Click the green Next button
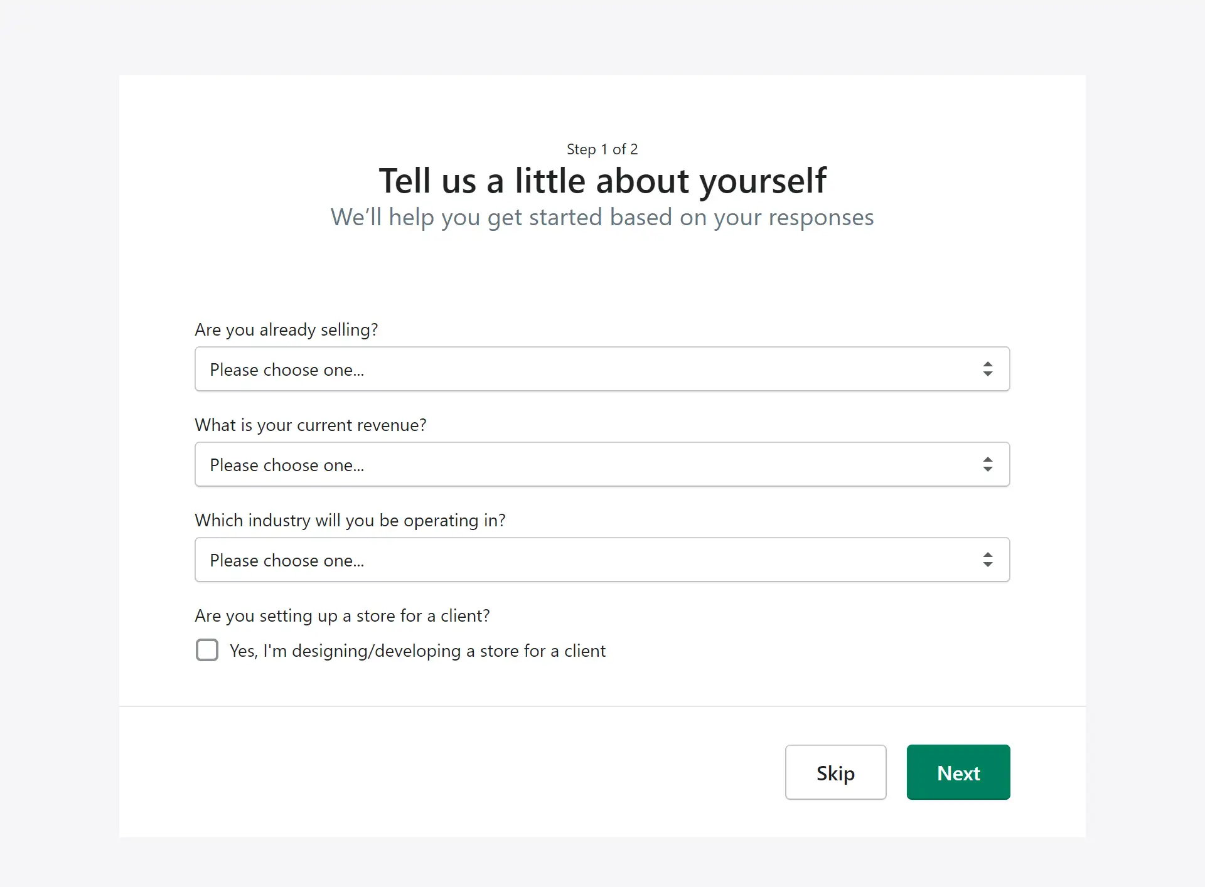The width and height of the screenshot is (1205, 887). coord(958,772)
